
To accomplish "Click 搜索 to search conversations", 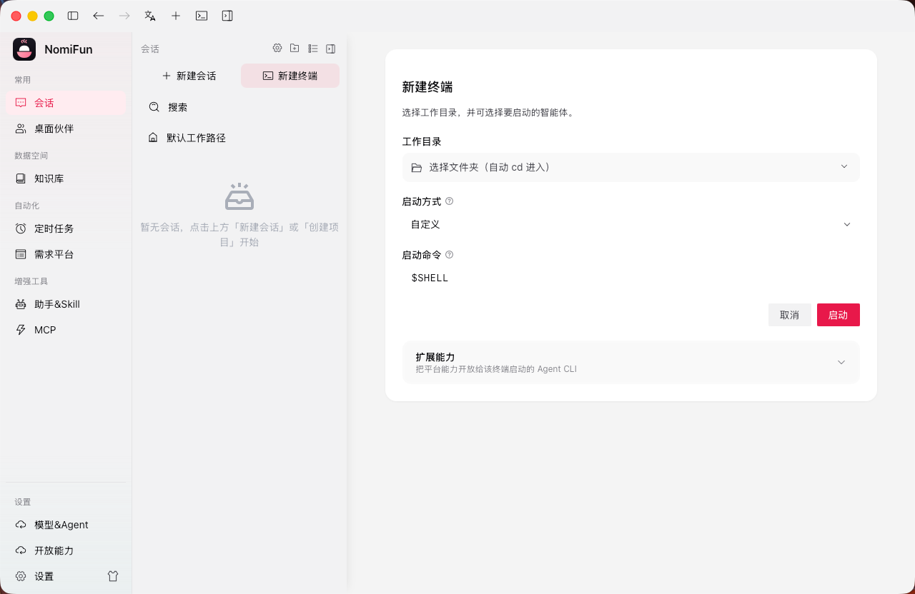I will [x=239, y=107].
